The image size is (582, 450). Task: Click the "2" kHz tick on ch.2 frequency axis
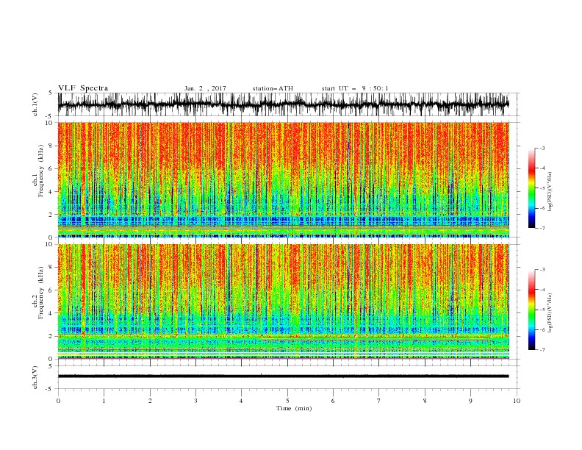tap(51, 336)
